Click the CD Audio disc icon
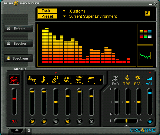 coord(67,79)
